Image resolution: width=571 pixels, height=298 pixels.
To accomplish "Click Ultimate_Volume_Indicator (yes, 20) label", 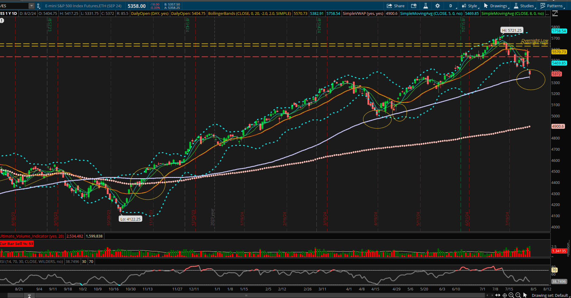I will coord(32,236).
